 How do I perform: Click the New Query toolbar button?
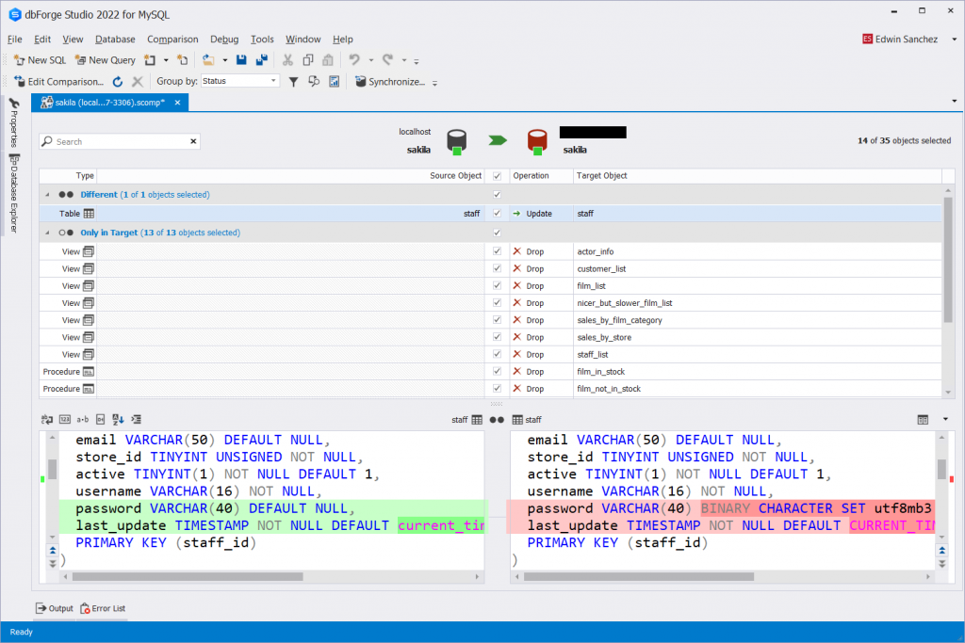coord(106,60)
